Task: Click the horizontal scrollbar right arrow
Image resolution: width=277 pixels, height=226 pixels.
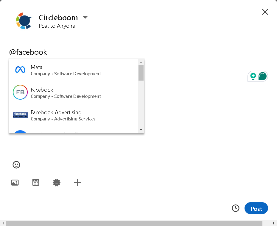Action: (274, 223)
